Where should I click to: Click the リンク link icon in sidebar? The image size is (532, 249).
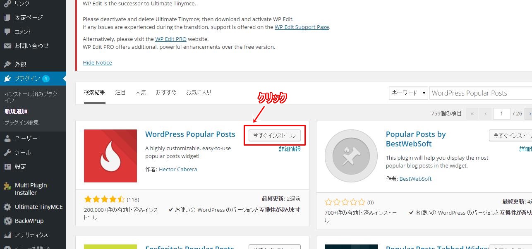(x=7, y=4)
